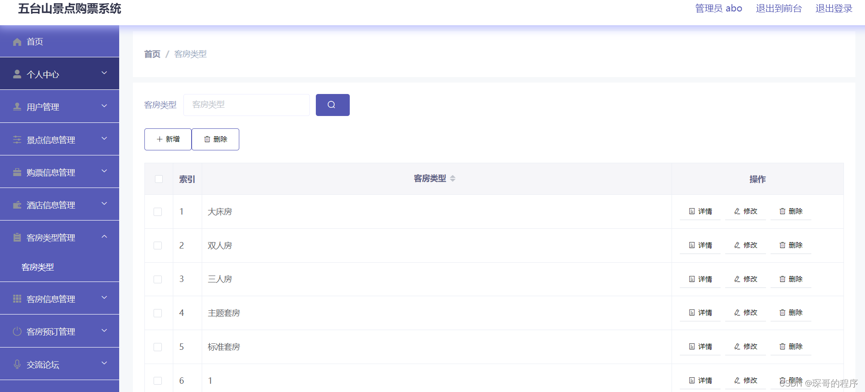Expand the 客房预订管理 chevron
Screen dimensions: 865x392
tap(105, 331)
